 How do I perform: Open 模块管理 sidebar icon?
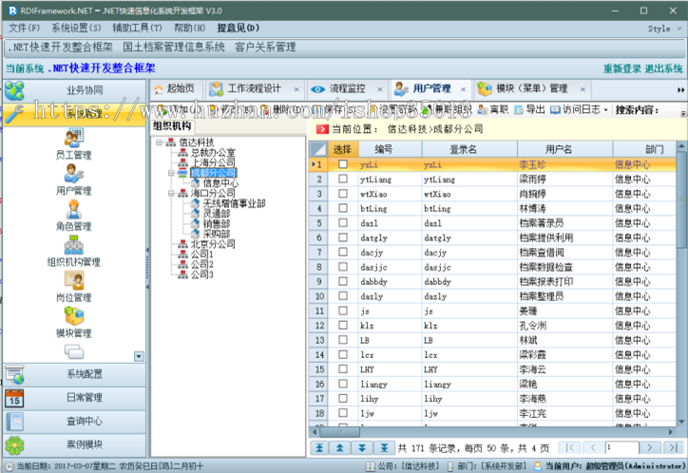[x=73, y=322]
